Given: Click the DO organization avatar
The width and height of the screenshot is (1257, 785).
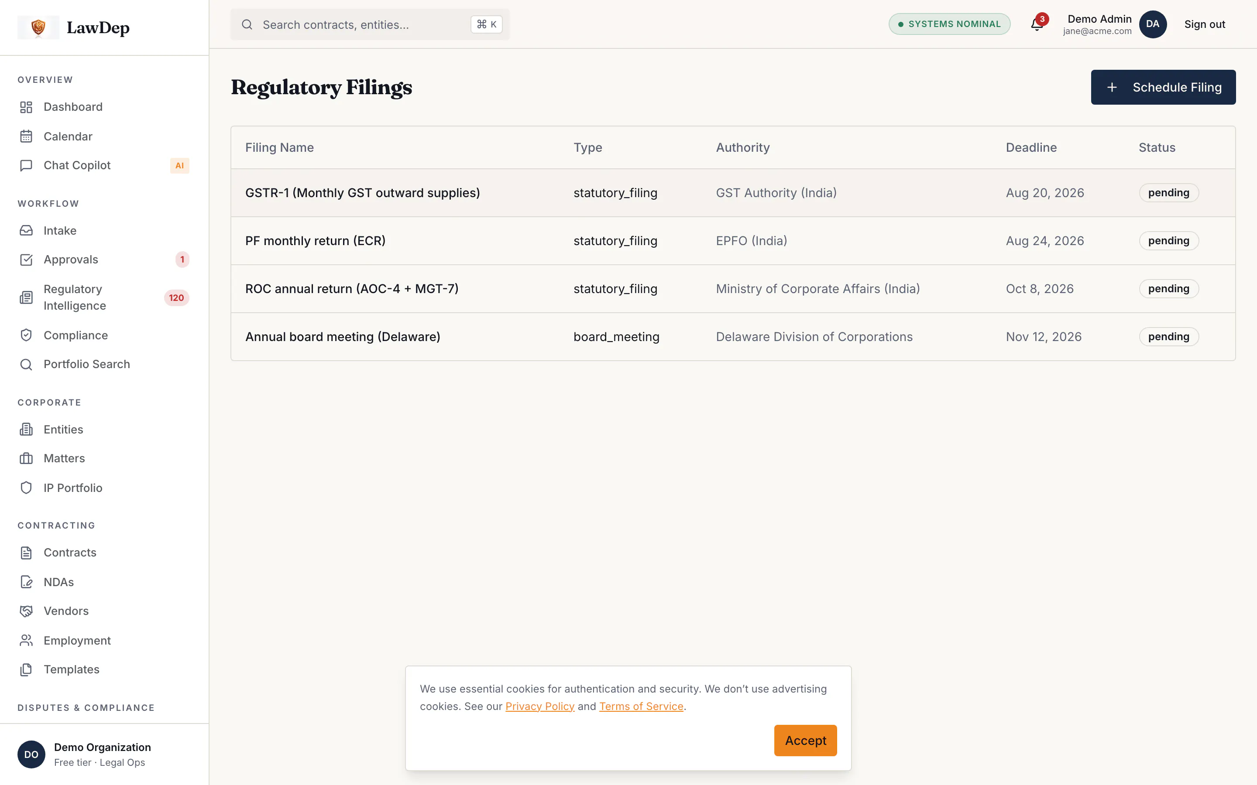Looking at the screenshot, I should 31,754.
